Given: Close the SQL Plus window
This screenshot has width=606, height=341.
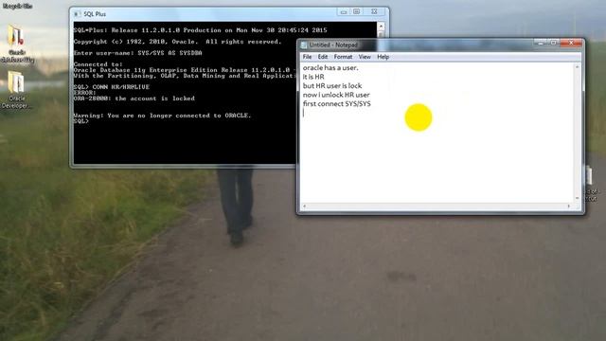Looking at the screenshot, I should pos(374,12).
